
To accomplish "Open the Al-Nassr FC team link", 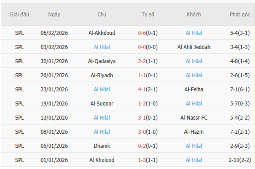I will [194, 118].
